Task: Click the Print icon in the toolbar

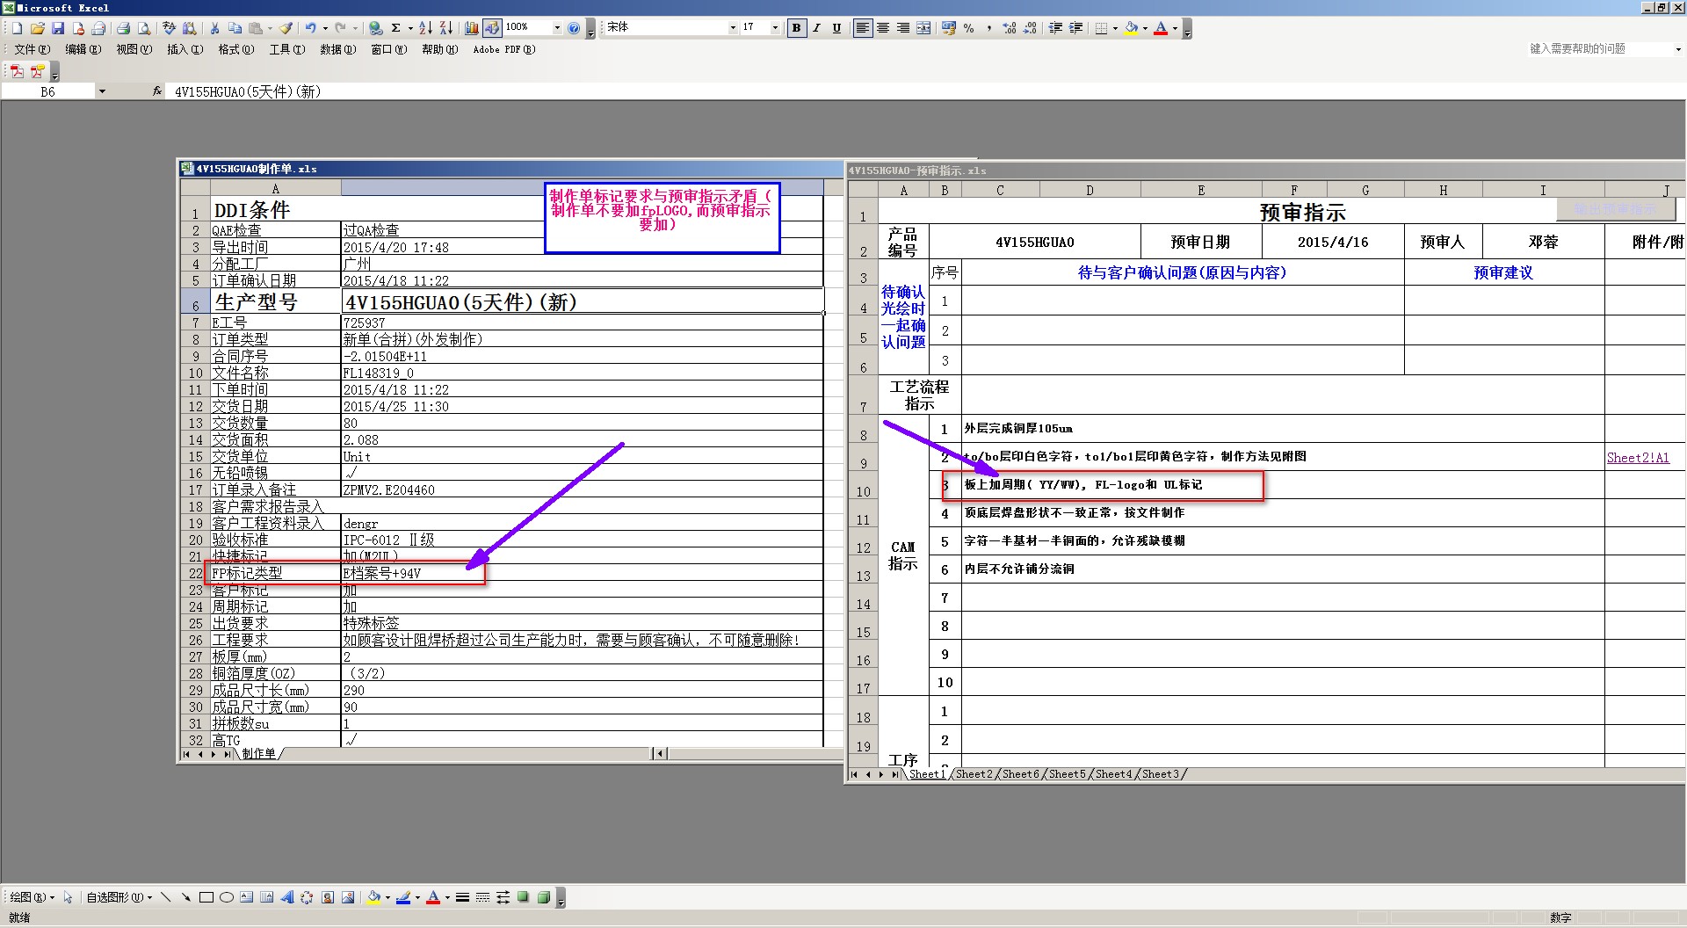Action: click(x=123, y=28)
